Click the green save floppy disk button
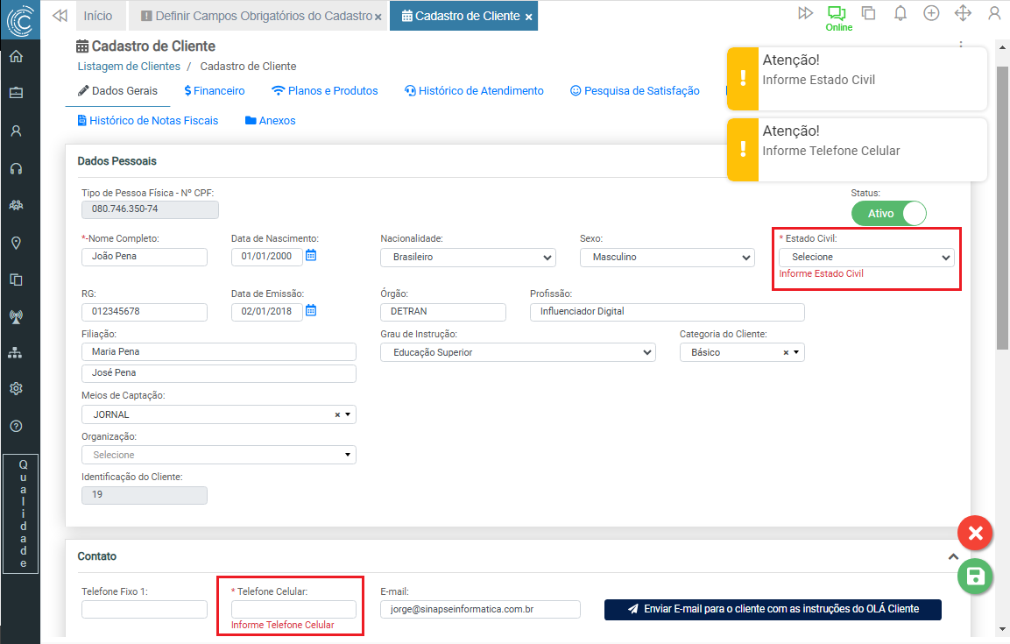The width and height of the screenshot is (1010, 644). [975, 576]
